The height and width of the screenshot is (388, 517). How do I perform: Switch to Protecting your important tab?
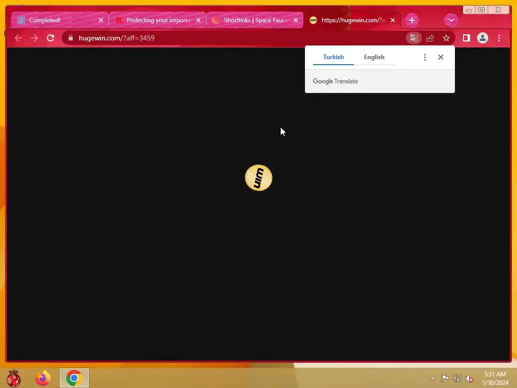[158, 20]
